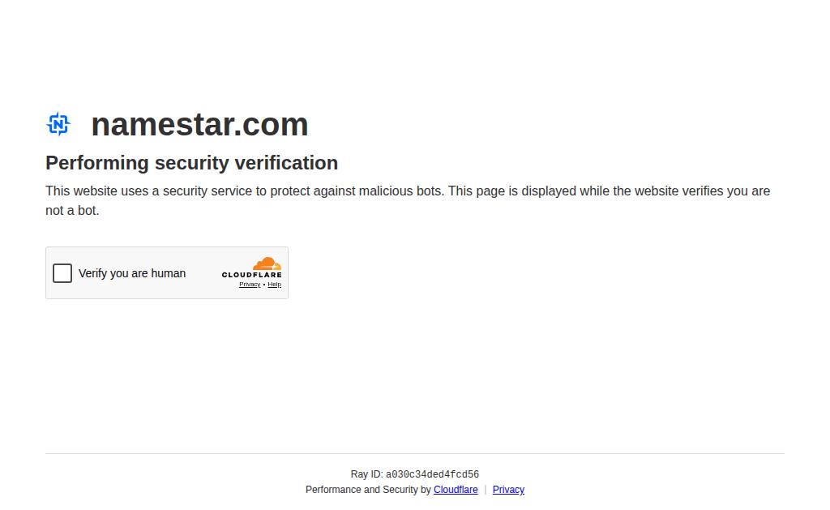Select the Ray ID value a030c34ded4fcd56
This screenshot has width=830, height=510.
pyautogui.click(x=432, y=474)
